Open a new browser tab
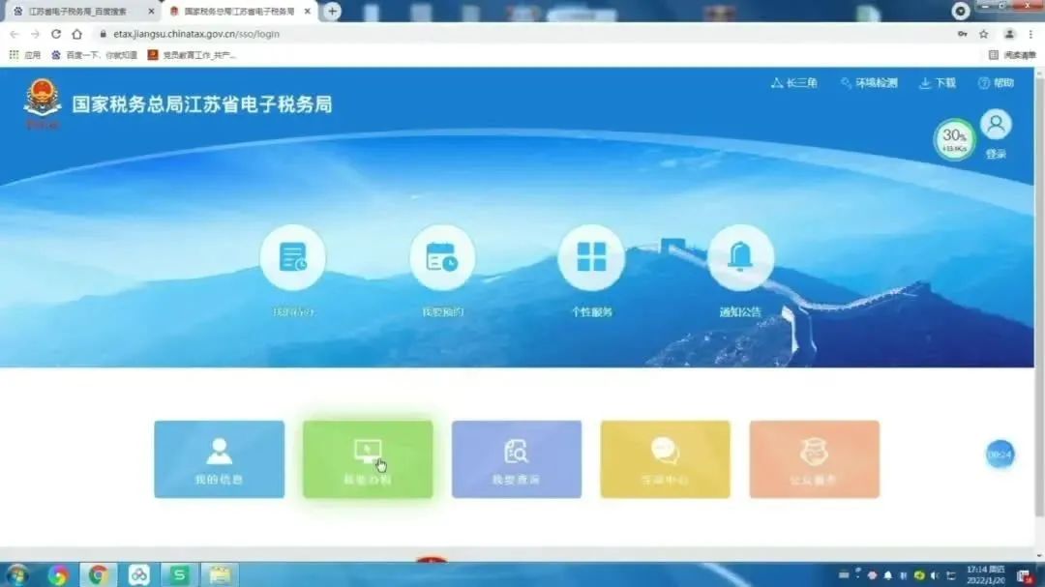The image size is (1045, 587). pyautogui.click(x=332, y=12)
